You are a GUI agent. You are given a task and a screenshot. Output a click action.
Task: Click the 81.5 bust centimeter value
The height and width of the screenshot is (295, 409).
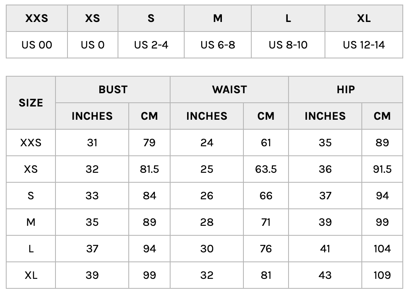(x=149, y=169)
